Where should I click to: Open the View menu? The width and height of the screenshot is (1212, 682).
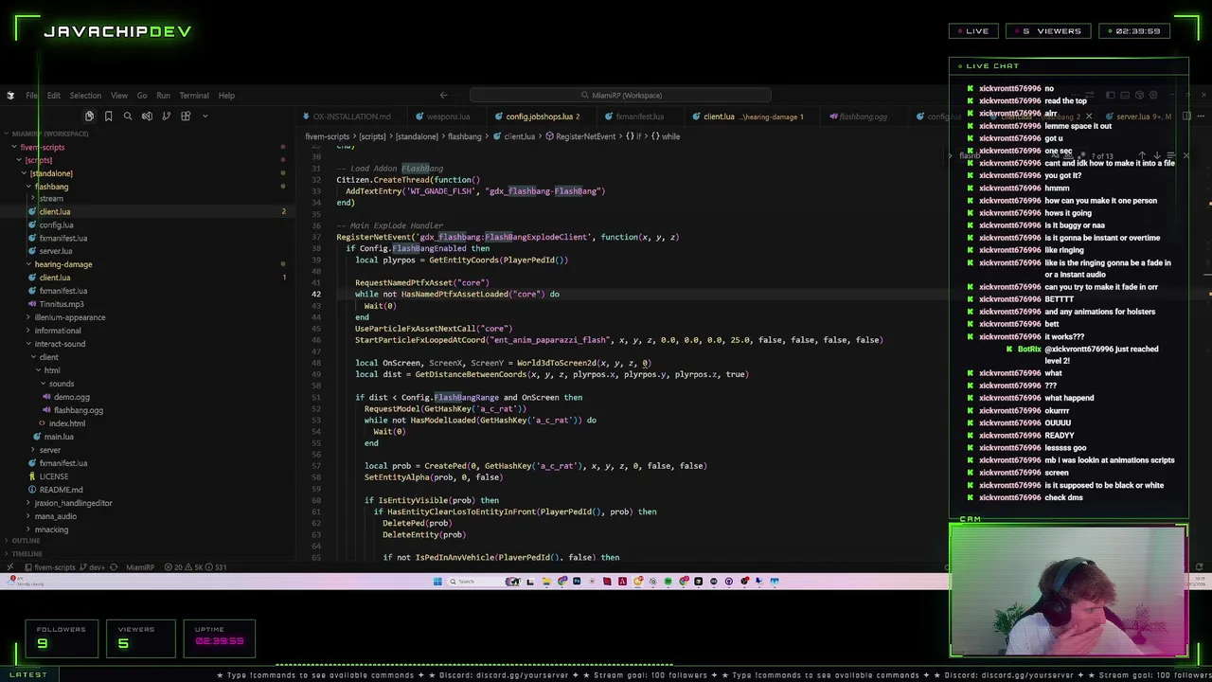tap(119, 95)
